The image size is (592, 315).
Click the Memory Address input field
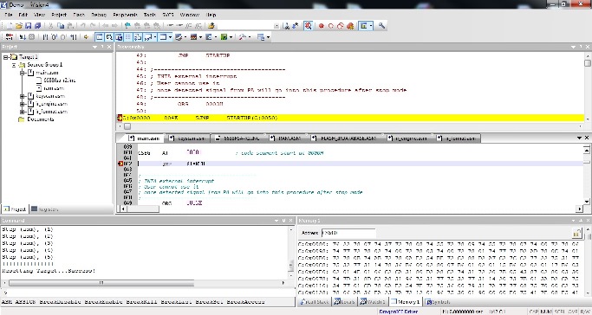[348, 233]
